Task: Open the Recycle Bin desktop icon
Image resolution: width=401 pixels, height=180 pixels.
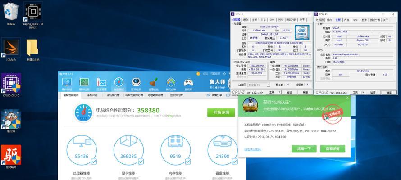Action: [11, 13]
